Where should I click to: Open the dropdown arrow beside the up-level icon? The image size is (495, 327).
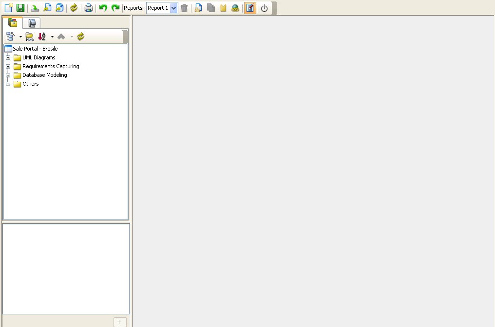tap(72, 37)
